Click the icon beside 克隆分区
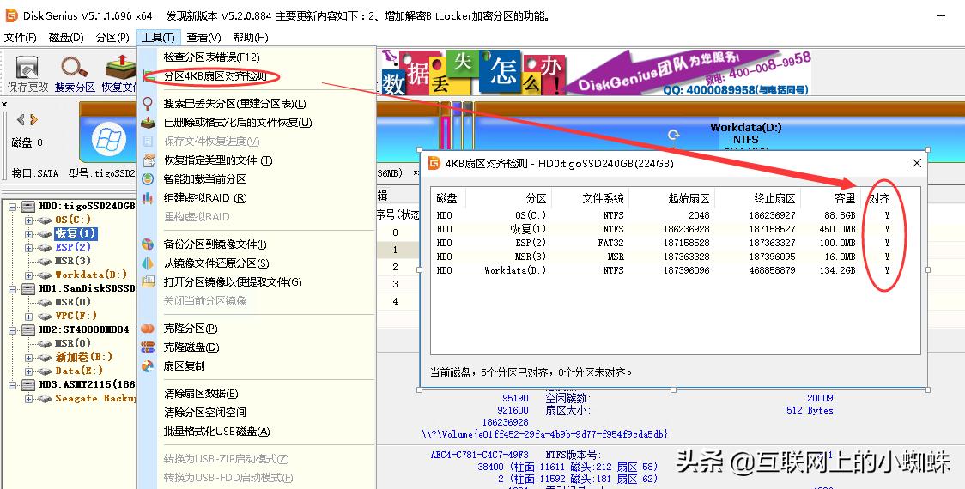 [x=148, y=329]
